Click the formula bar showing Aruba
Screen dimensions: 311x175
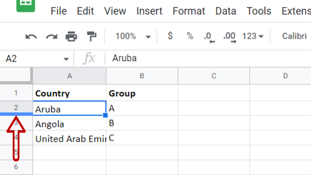click(x=152, y=58)
